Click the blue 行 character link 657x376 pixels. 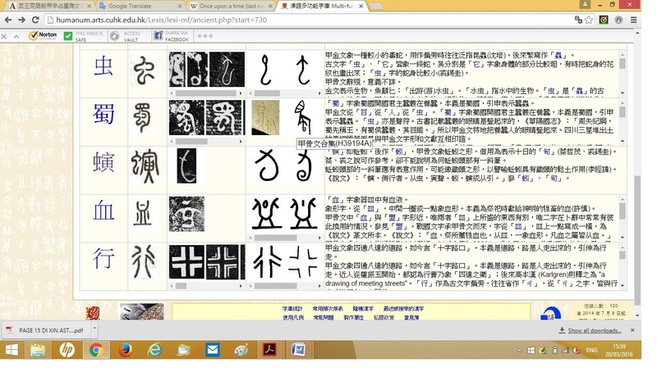click(103, 260)
